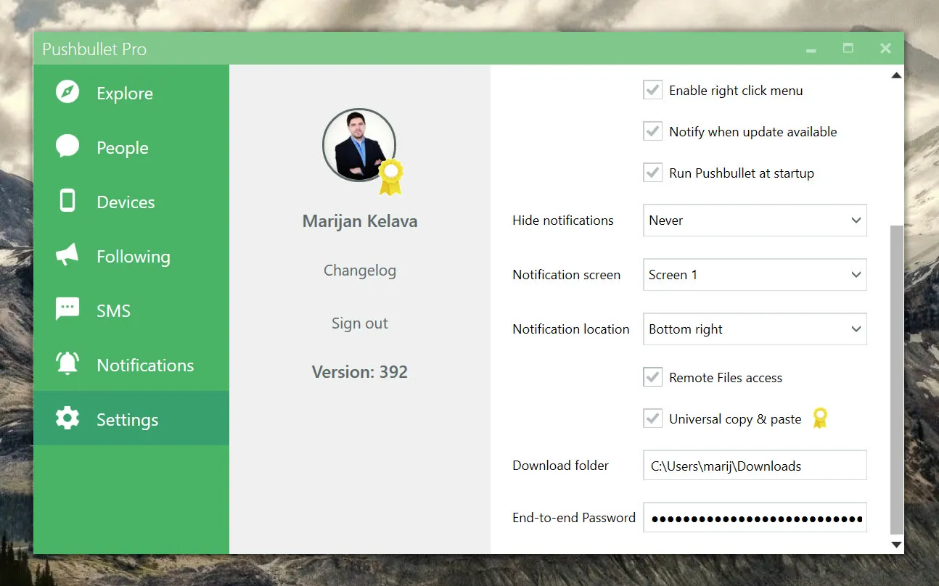
Task: Disable Run Pushbullet at startup
Action: [652, 173]
